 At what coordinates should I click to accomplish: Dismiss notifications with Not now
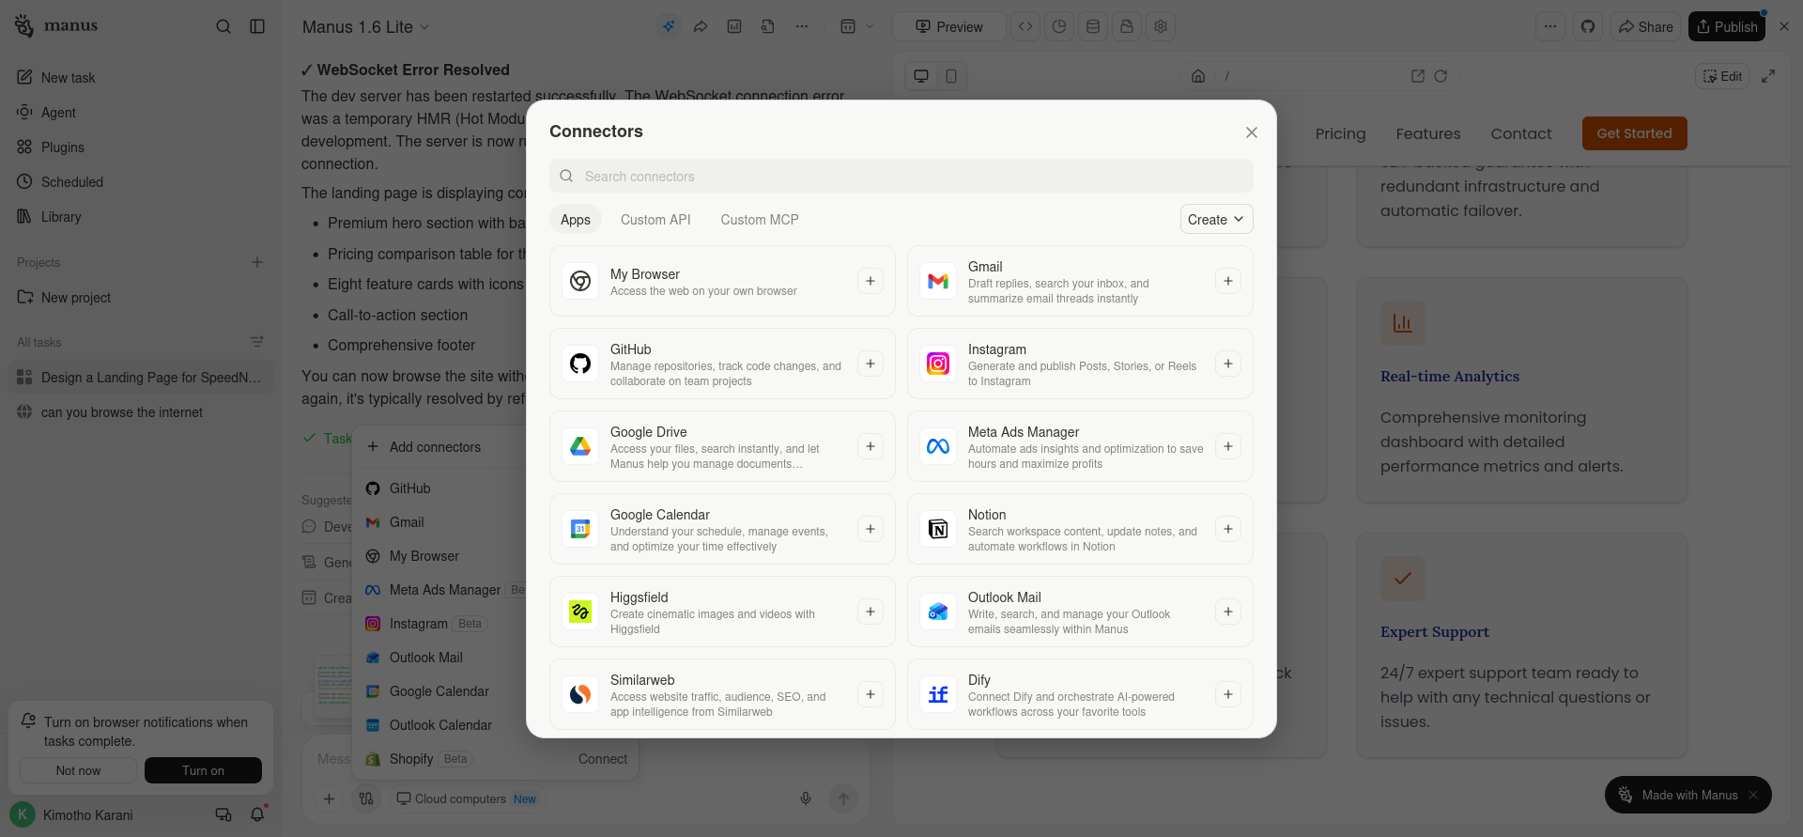pyautogui.click(x=78, y=770)
